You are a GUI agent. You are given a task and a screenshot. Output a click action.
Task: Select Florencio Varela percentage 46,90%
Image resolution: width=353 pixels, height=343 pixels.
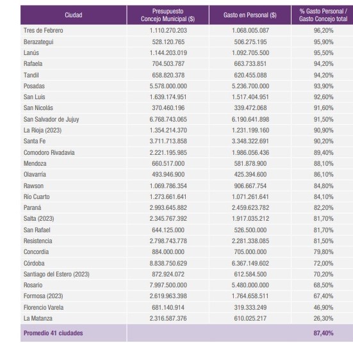coord(324,307)
